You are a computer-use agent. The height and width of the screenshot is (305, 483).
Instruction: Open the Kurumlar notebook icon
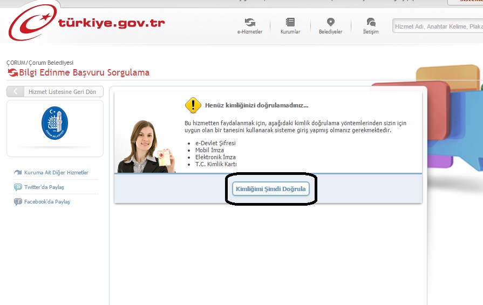tap(290, 23)
